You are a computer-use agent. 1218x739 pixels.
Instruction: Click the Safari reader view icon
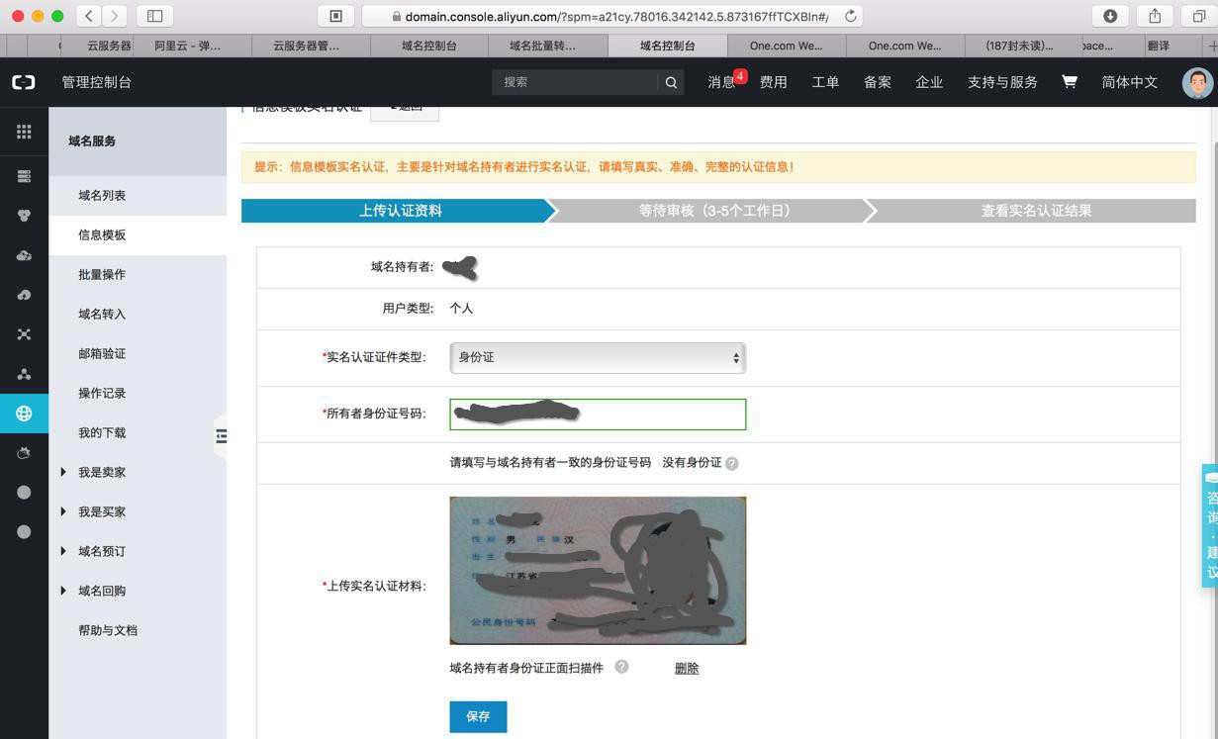point(335,16)
